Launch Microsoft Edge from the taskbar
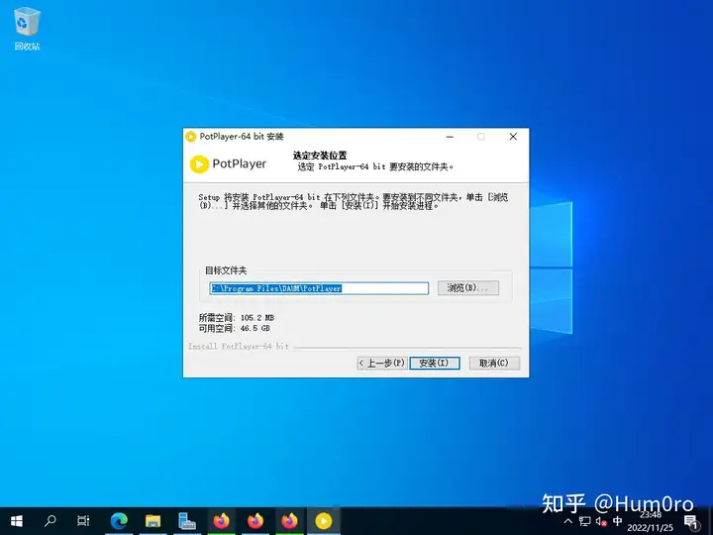 coord(119,521)
